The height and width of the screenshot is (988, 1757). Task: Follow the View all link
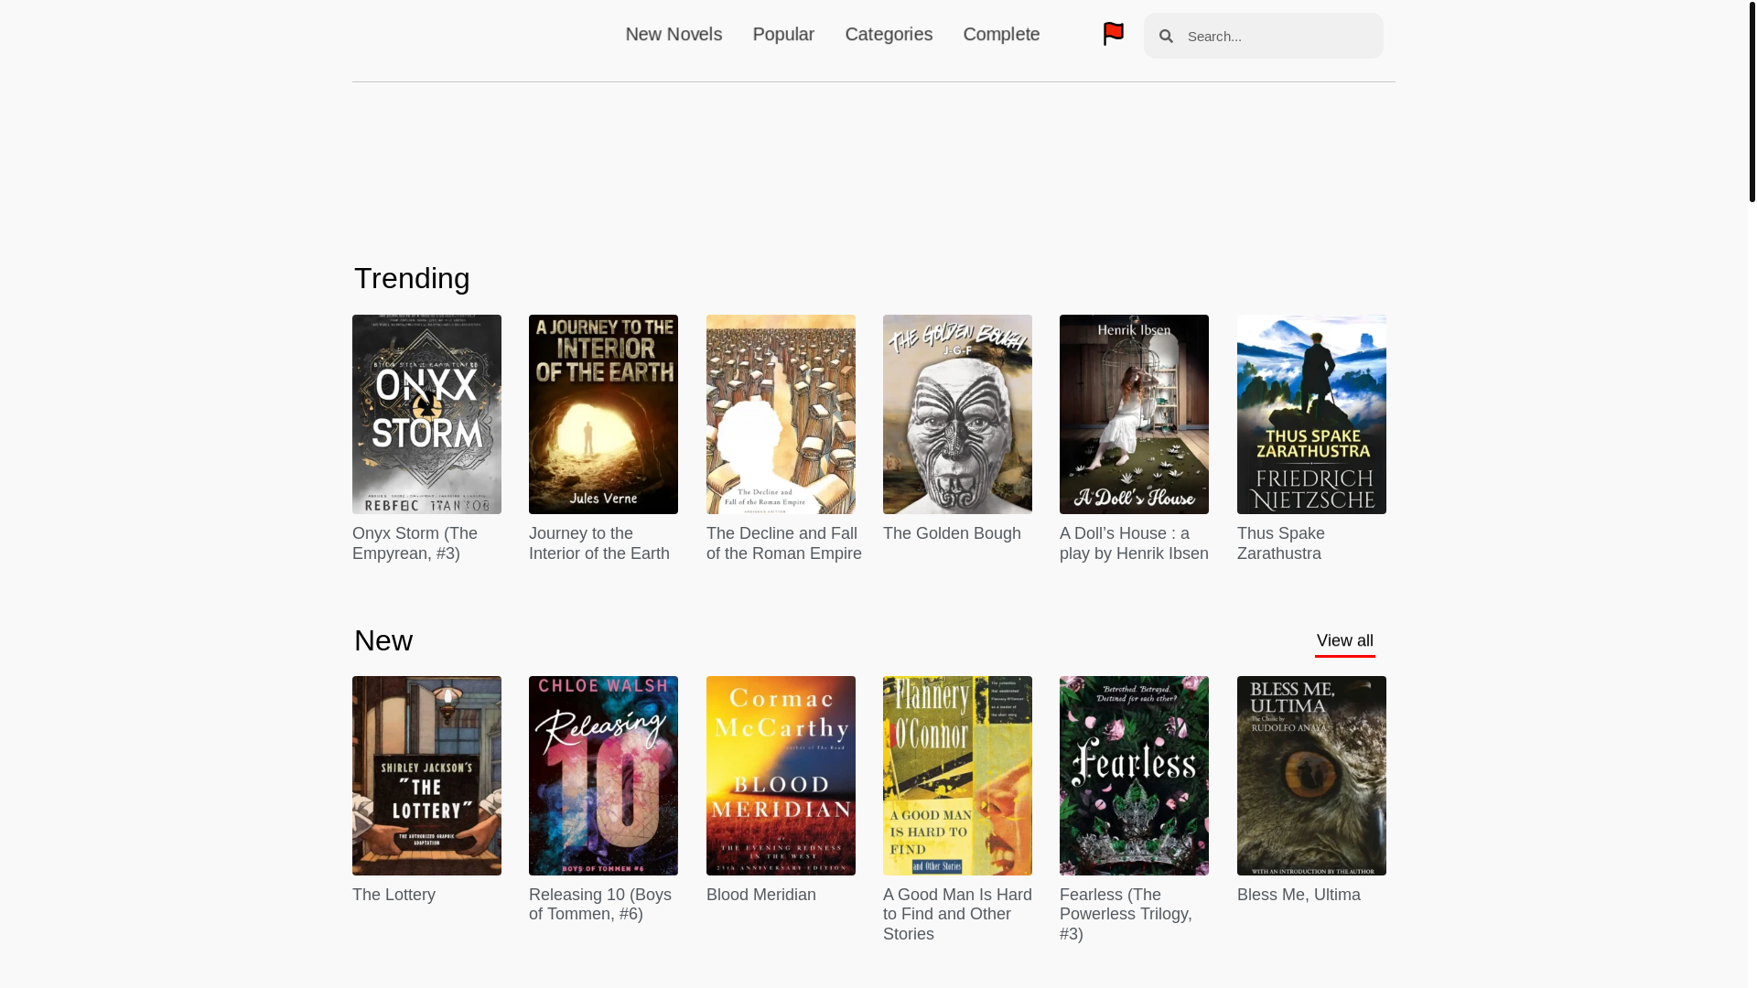1344,641
